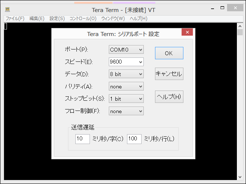The width and height of the screenshot is (246, 184).
Task: Open the ヘルプ(H) menu in the menu bar
Action: click(139, 19)
